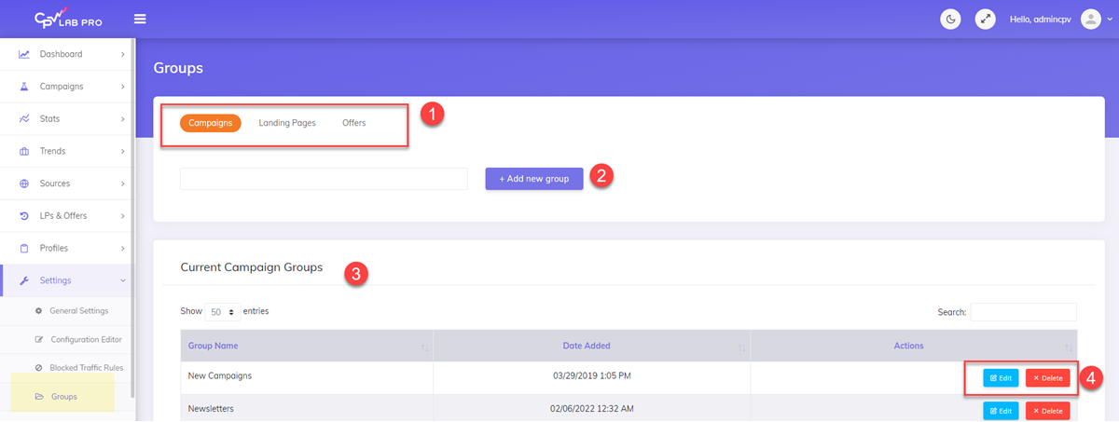Viewport: 1119px width, 422px height.
Task: Select the Newsletters row name
Action: pos(211,408)
